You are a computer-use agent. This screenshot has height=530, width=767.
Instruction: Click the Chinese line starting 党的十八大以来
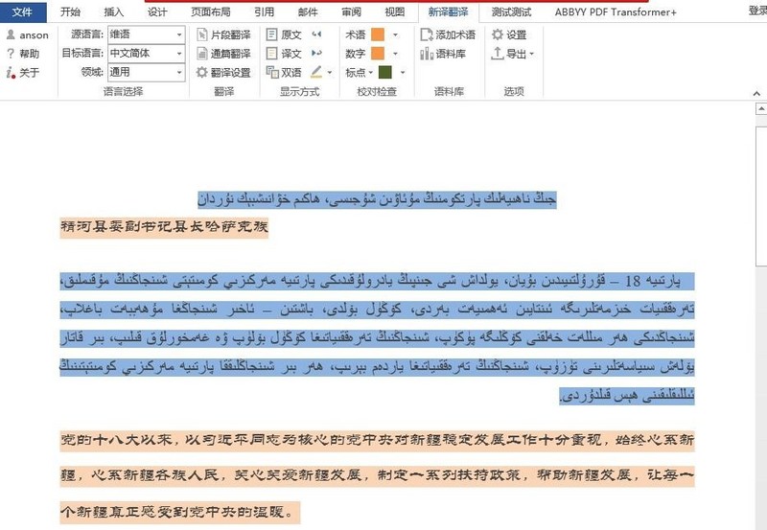(x=377, y=440)
